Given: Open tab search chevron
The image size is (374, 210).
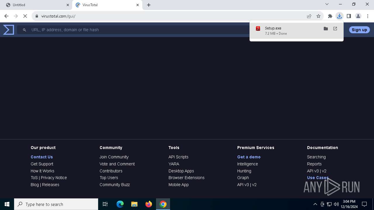Looking at the screenshot, I should (327, 4).
